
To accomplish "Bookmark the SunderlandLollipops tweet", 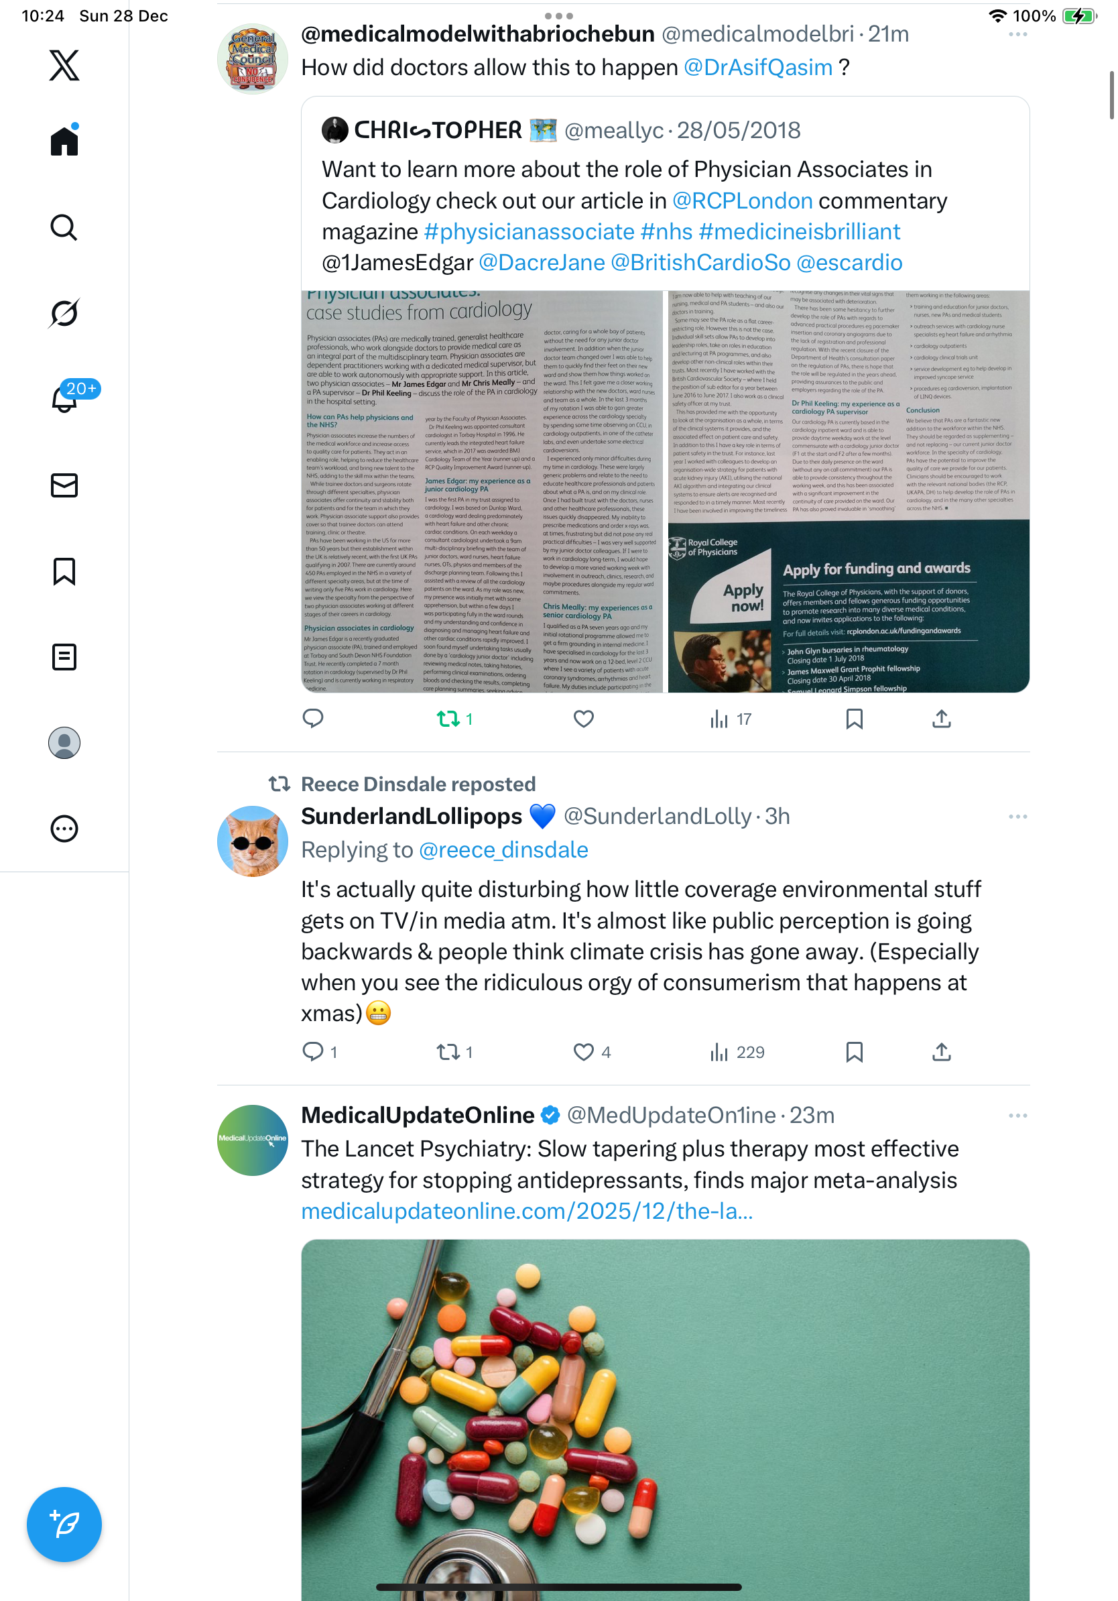I will 854,1051.
